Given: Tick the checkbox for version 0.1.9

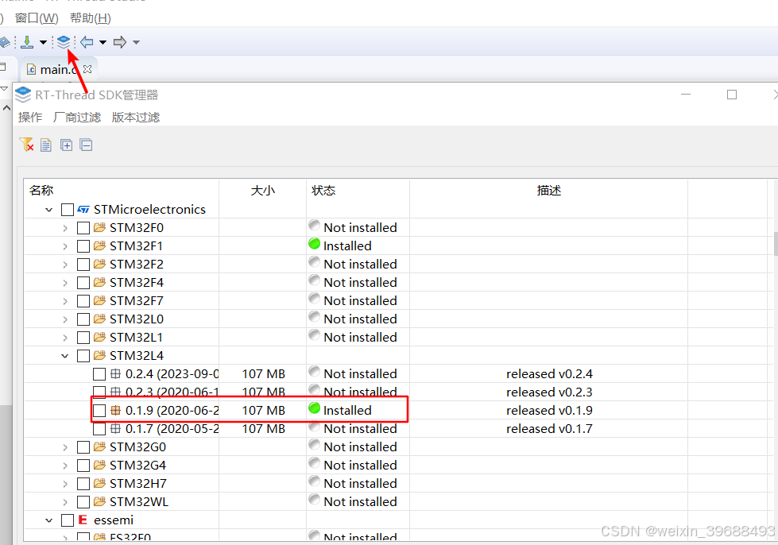Looking at the screenshot, I should 99,411.
